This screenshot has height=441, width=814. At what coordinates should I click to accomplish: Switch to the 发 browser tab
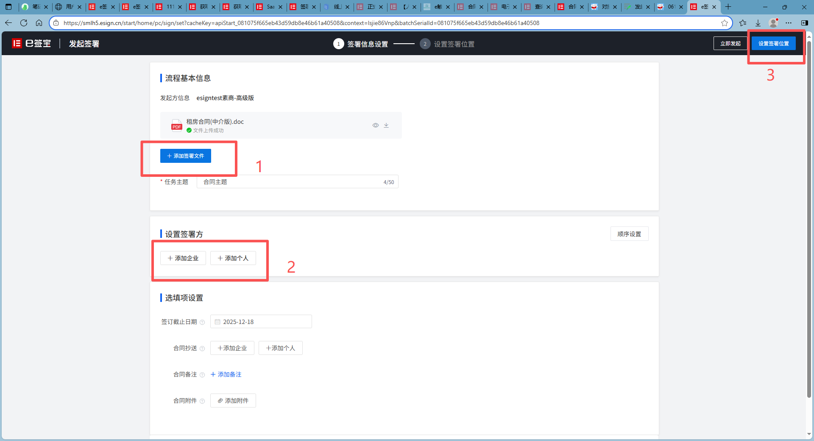coord(638,7)
